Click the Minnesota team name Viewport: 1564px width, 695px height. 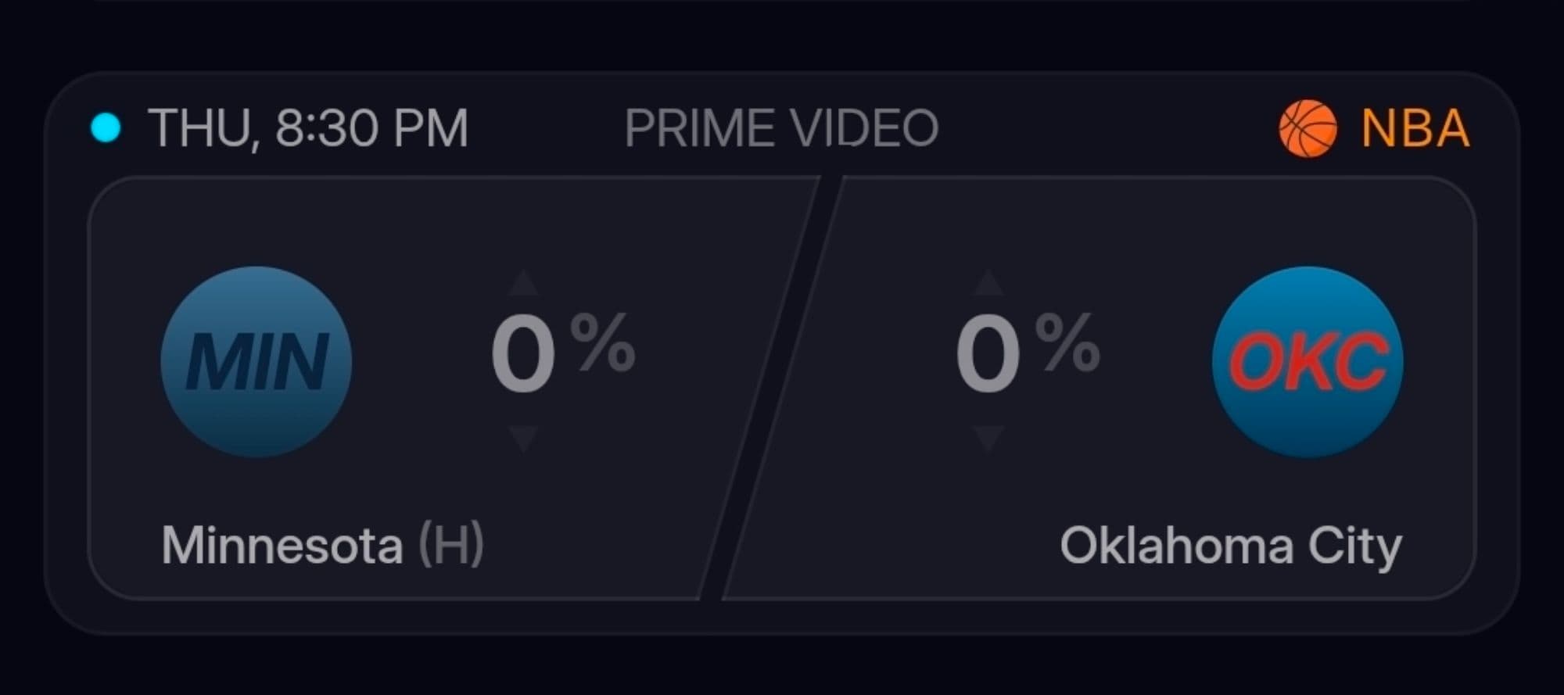(x=282, y=546)
